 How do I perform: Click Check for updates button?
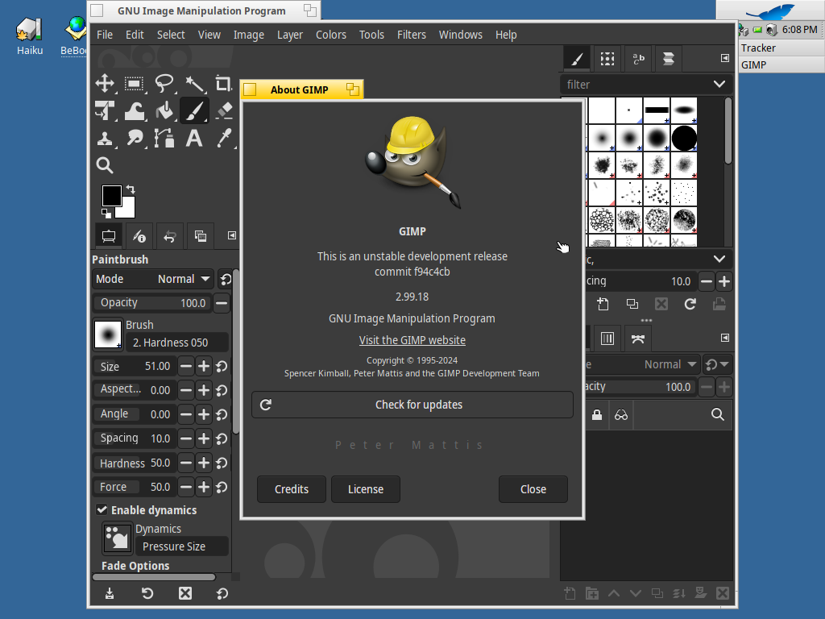[412, 405]
